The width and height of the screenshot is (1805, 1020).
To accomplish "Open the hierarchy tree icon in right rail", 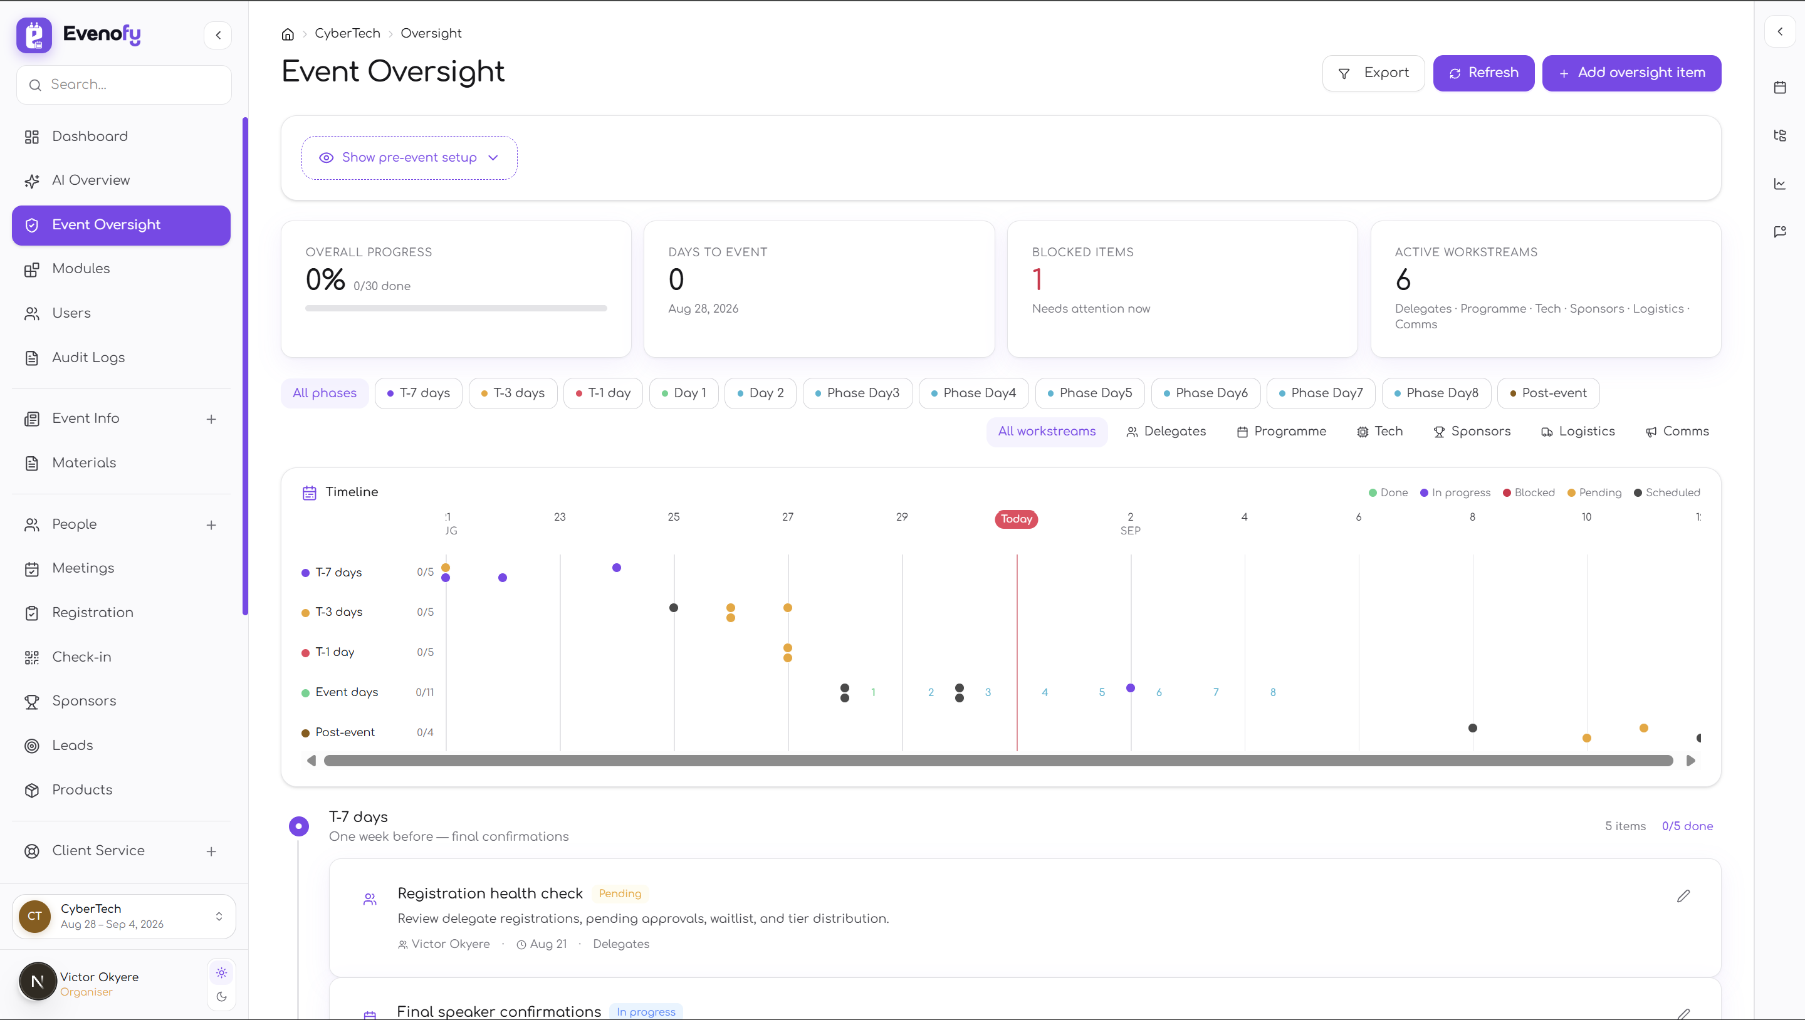I will coord(1780,135).
